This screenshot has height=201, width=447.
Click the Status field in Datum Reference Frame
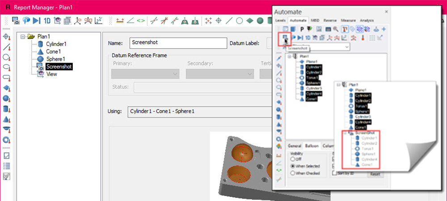click(202, 87)
